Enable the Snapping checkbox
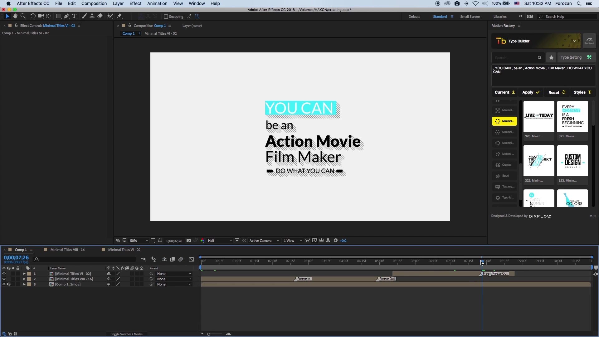599x337 pixels. coord(166,17)
